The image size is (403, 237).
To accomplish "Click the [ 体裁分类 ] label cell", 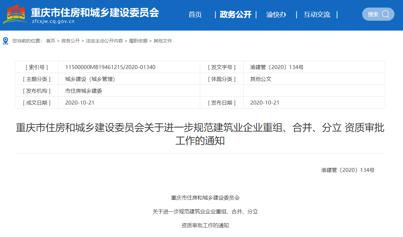I will pyautogui.click(x=222, y=79).
